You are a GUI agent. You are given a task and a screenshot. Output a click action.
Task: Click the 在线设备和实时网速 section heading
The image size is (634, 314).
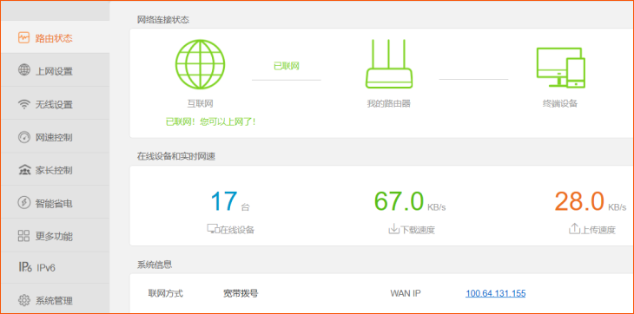[x=176, y=157]
